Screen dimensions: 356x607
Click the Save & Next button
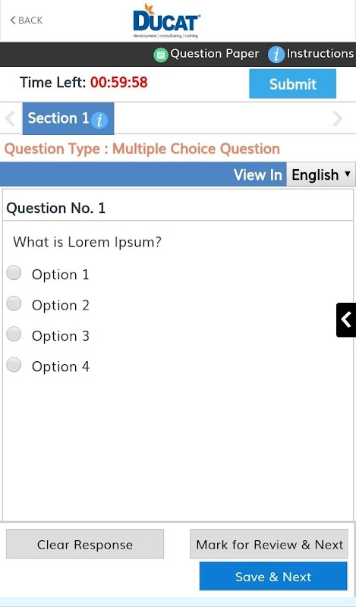273,577
